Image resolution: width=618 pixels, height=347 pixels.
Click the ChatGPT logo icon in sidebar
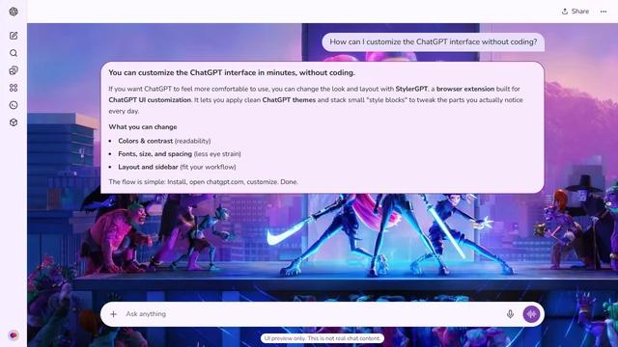[x=14, y=12]
